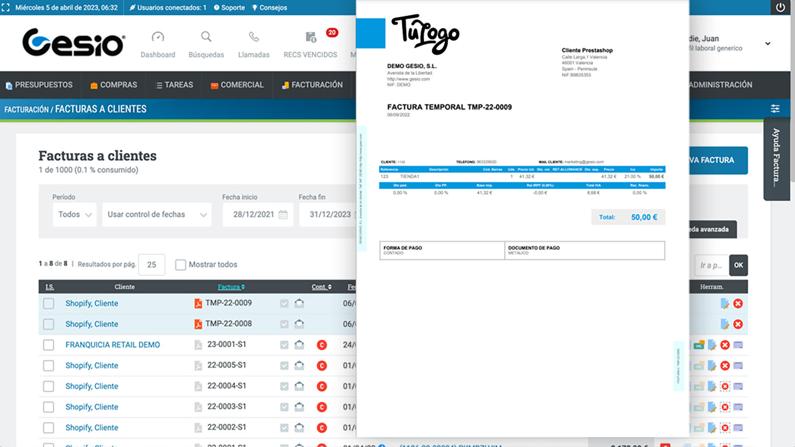Open TAREAS menu
This screenshot has height=447, width=795.
(174, 85)
